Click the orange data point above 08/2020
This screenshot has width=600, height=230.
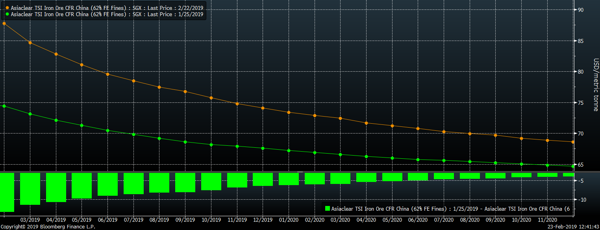pos(470,134)
